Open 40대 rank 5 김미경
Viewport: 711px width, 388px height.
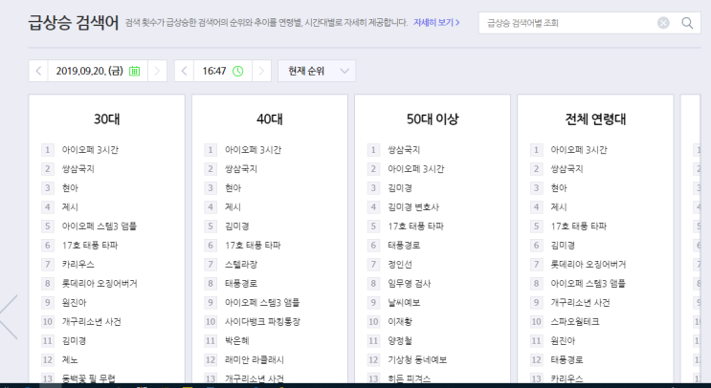(236, 226)
